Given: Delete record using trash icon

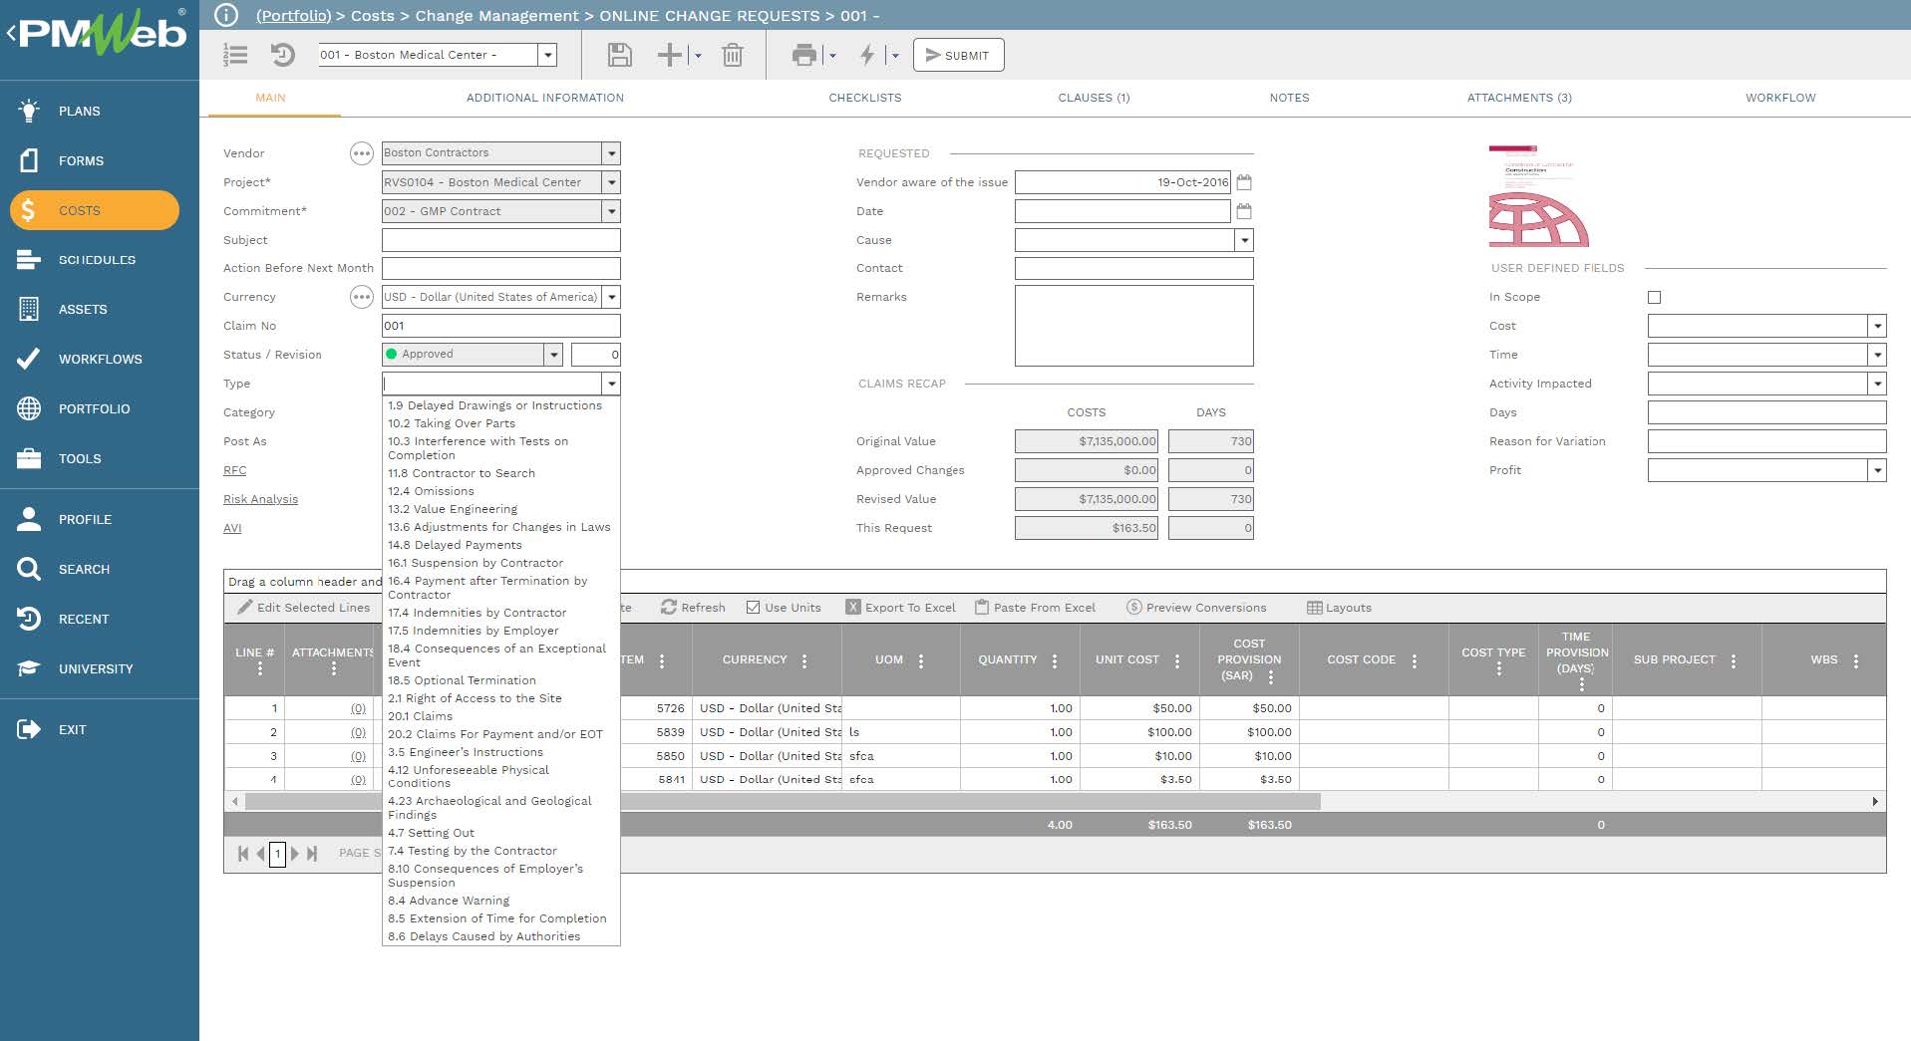Looking at the screenshot, I should click(x=733, y=55).
